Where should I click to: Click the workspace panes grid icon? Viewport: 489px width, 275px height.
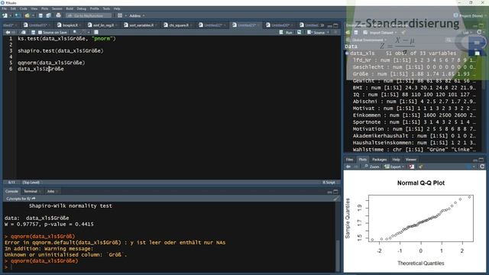click(x=120, y=15)
